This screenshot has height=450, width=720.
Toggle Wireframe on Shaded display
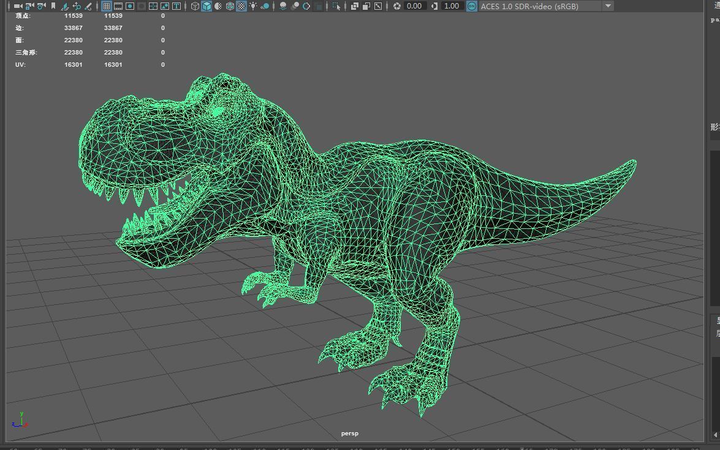(230, 6)
